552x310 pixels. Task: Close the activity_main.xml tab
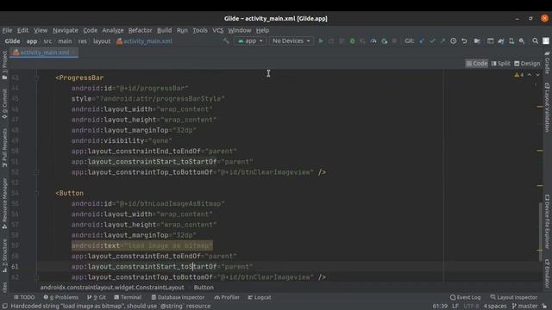coord(74,53)
